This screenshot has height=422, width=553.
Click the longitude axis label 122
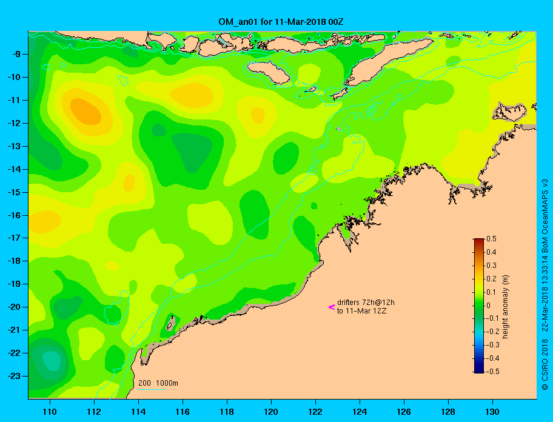point(315,412)
